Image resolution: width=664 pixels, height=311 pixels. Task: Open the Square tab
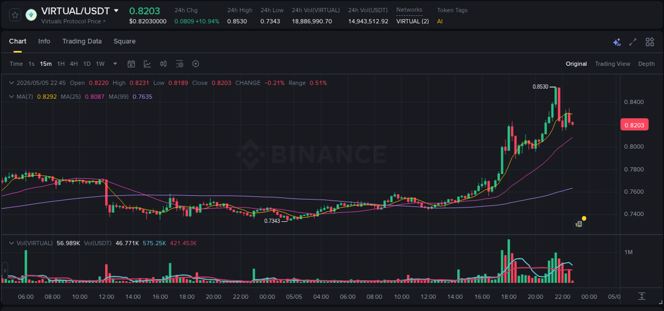pos(124,41)
